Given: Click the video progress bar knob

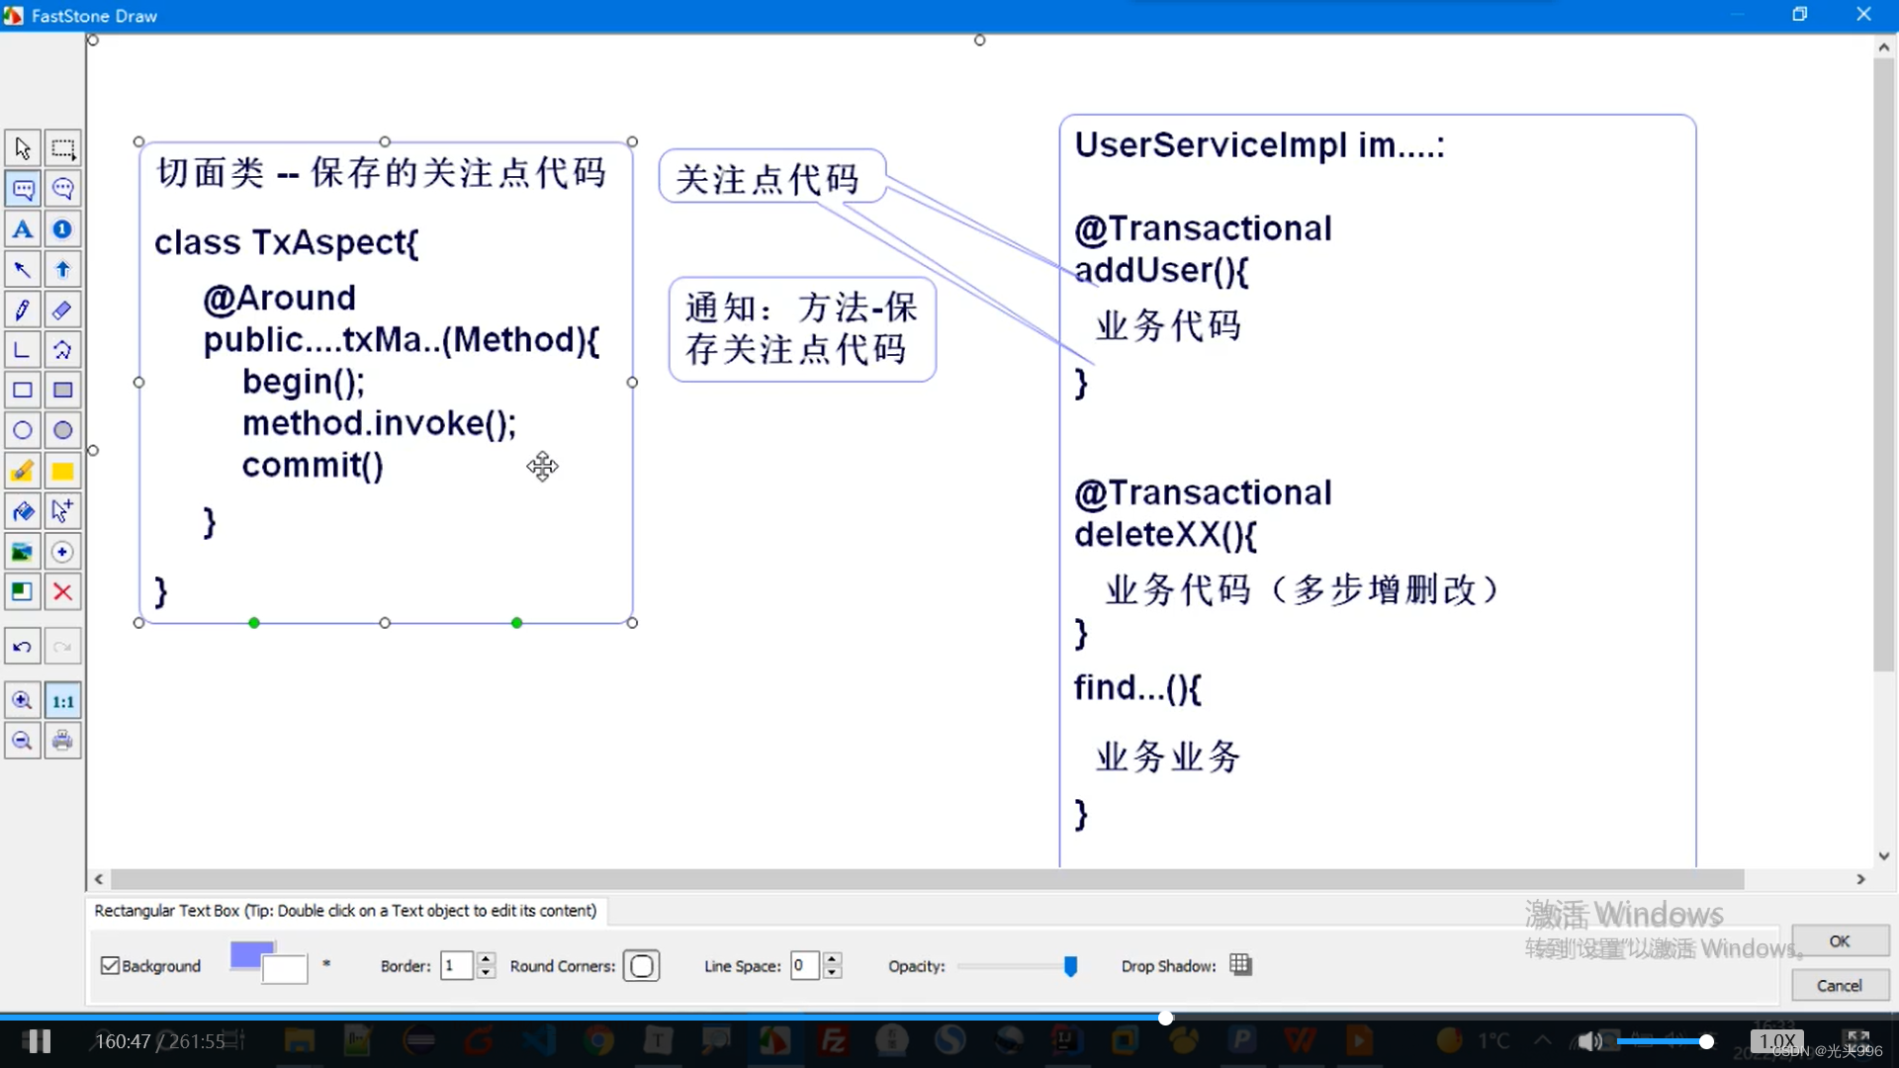Looking at the screenshot, I should point(1166,1018).
